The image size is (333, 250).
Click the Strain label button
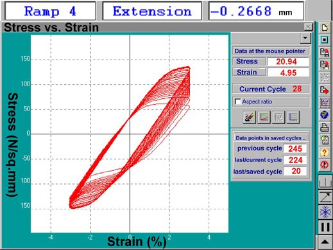tap(249, 73)
